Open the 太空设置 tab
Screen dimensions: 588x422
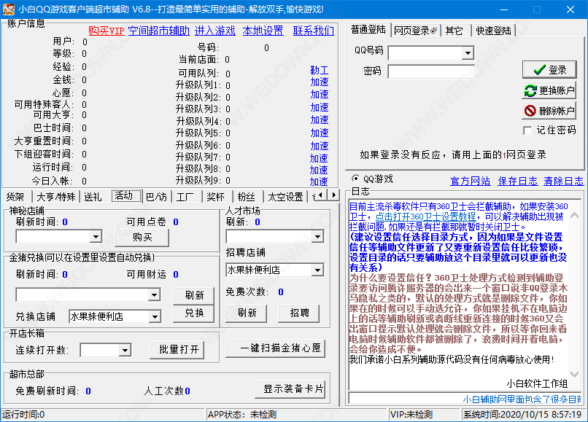pyautogui.click(x=285, y=197)
